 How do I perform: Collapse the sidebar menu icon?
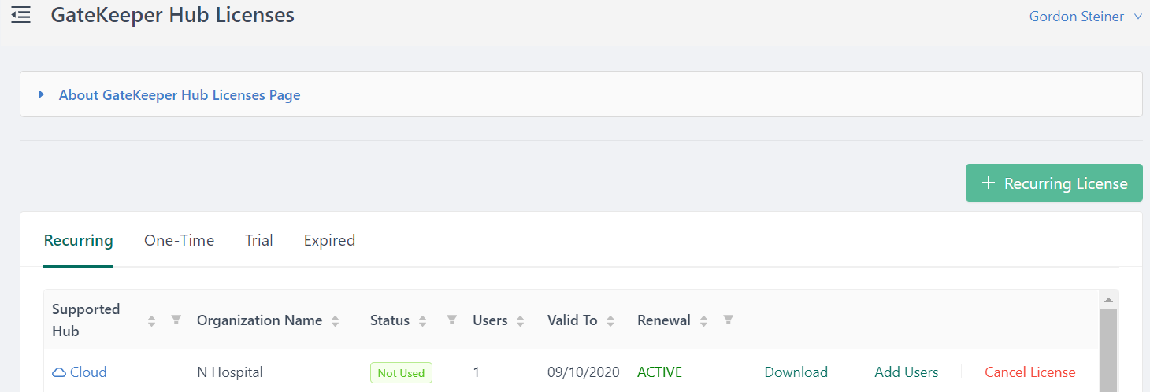click(x=20, y=15)
